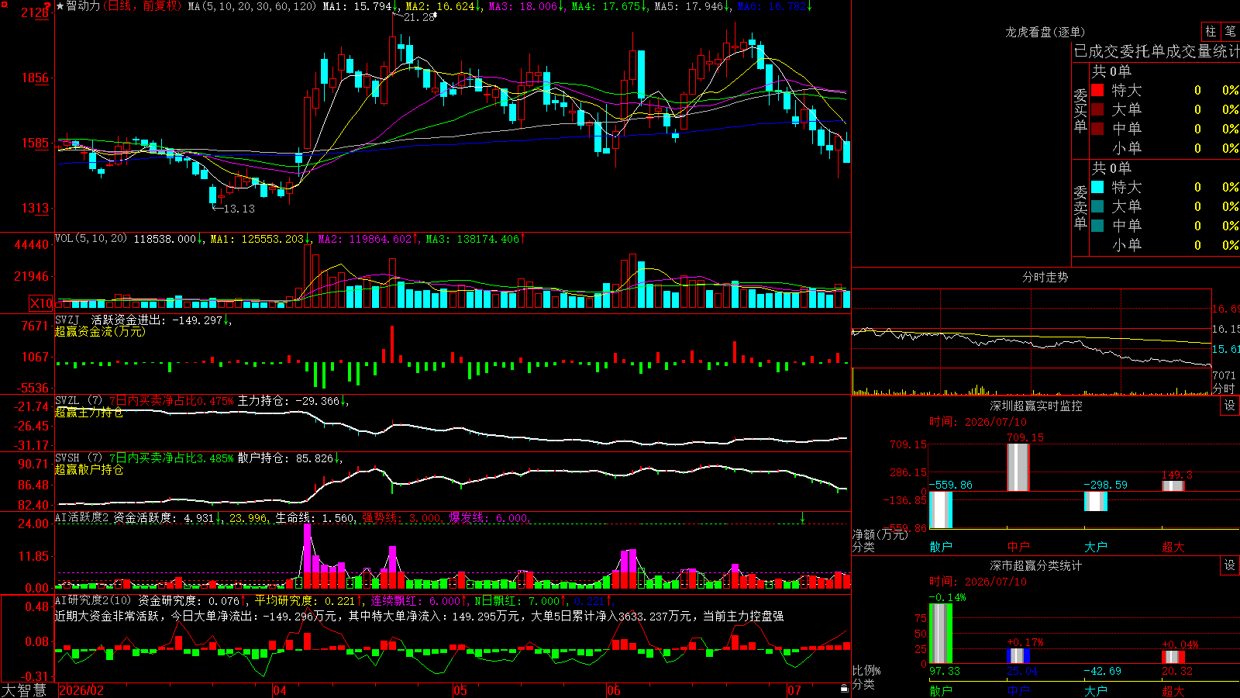Click the 智动力 stock name title
Viewport: 1240px width, 698px height.
[84, 6]
